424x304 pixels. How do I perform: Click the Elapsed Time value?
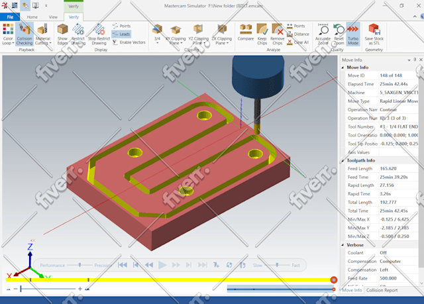[394, 84]
